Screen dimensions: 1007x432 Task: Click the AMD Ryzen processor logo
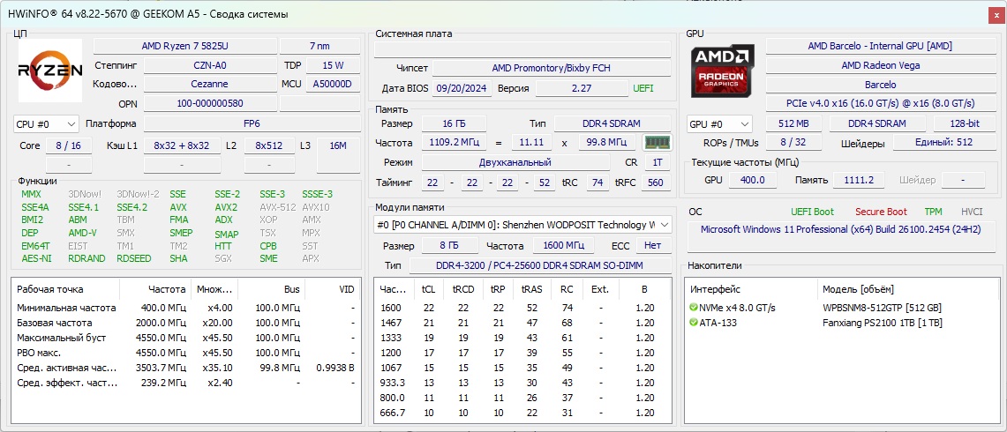pos(50,71)
